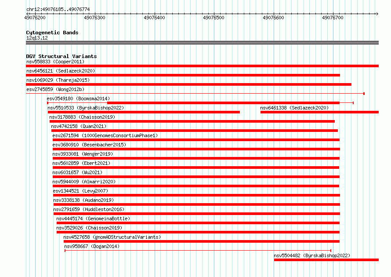Open nsv5510533 (ByrskaBishop2022) variant
Image resolution: width=391 pixels, height=277 pixels.
pyautogui.click(x=86, y=108)
